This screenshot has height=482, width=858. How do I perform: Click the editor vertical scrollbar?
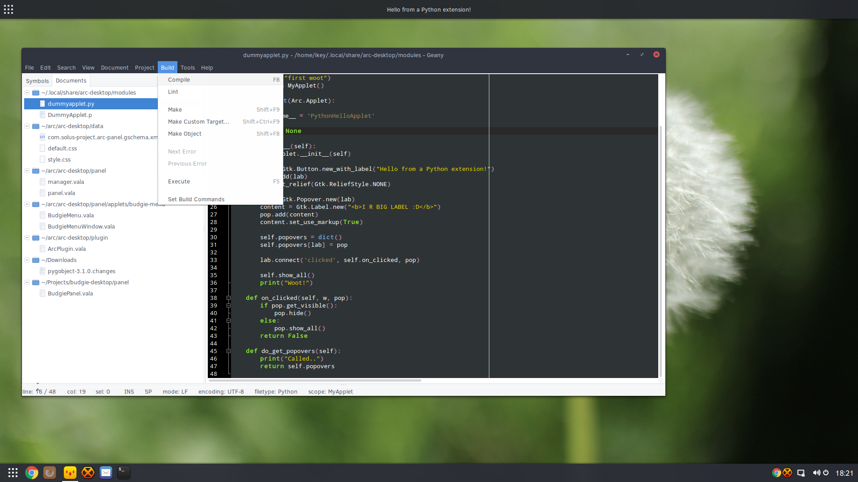(x=661, y=252)
